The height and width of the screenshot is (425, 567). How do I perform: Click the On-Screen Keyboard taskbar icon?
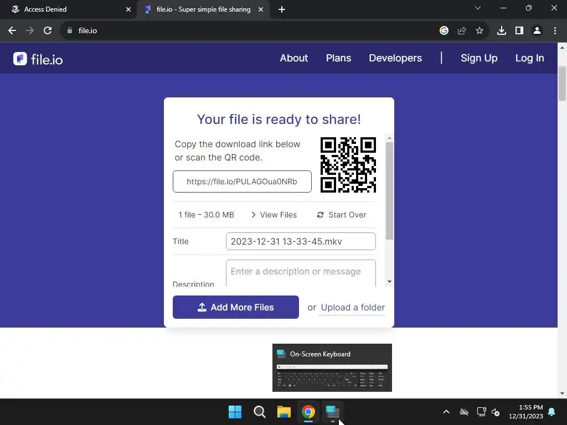[x=332, y=412]
